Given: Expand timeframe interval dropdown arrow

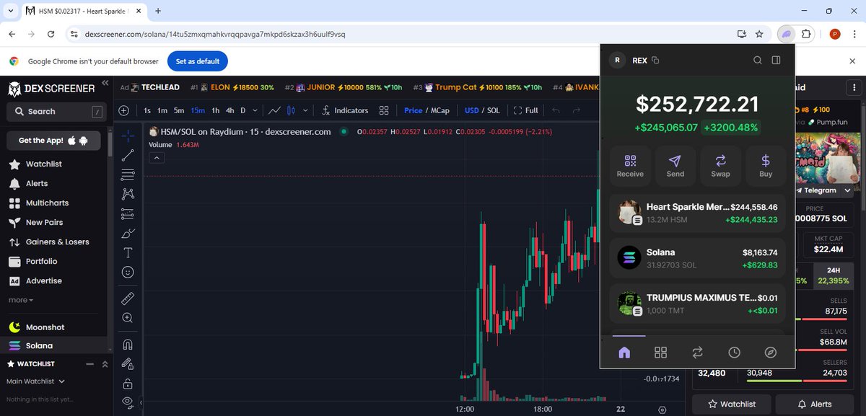Looking at the screenshot, I should [x=255, y=110].
